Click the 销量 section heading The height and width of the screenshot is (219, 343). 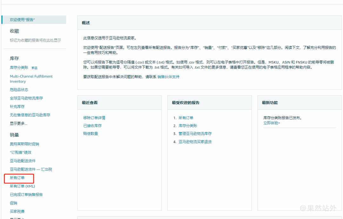pos(14,135)
